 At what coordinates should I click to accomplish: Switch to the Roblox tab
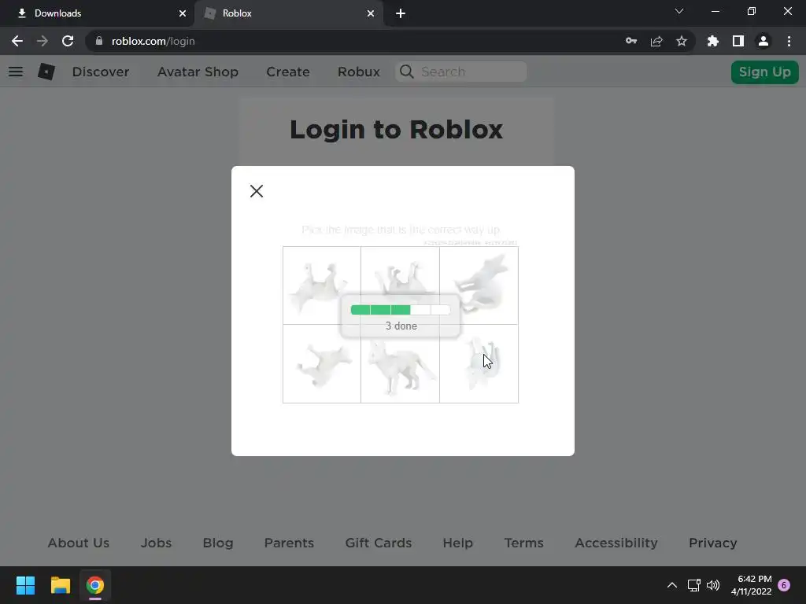(288, 13)
